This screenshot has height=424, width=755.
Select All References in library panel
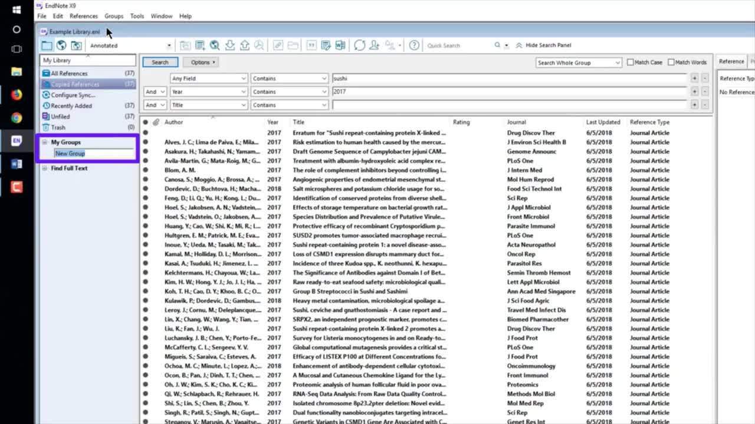(87, 74)
